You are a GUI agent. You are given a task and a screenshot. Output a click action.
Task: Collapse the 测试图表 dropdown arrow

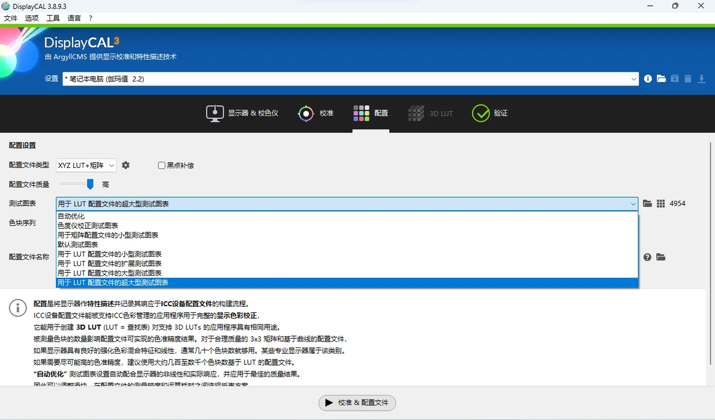(x=633, y=204)
